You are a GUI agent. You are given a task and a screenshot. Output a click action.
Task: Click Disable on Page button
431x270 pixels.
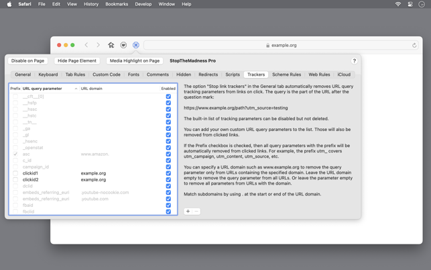pos(27,61)
